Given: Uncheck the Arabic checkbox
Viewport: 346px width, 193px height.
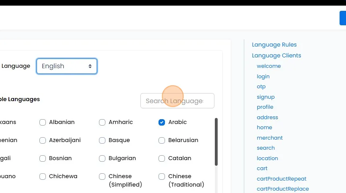Looking at the screenshot, I should 162,122.
